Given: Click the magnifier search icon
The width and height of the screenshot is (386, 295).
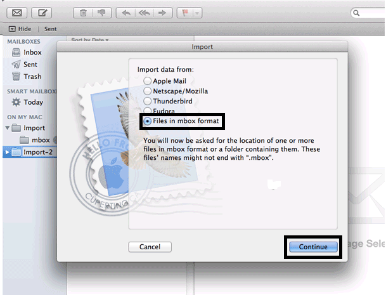Looking at the screenshot, I should (356, 13).
